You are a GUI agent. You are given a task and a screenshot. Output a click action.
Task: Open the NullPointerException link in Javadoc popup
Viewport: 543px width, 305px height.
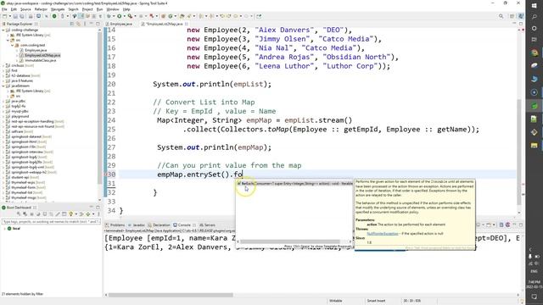click(x=383, y=234)
